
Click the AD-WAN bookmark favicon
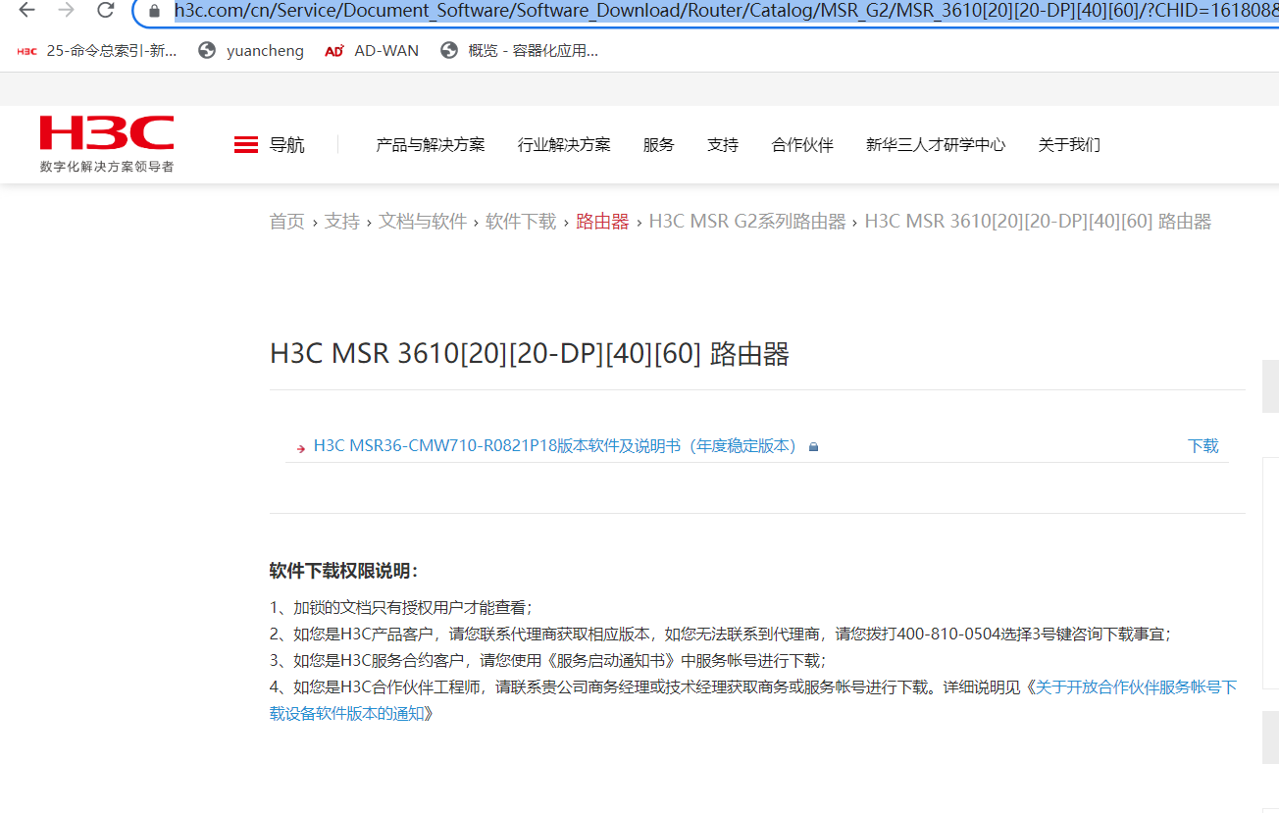tap(334, 51)
